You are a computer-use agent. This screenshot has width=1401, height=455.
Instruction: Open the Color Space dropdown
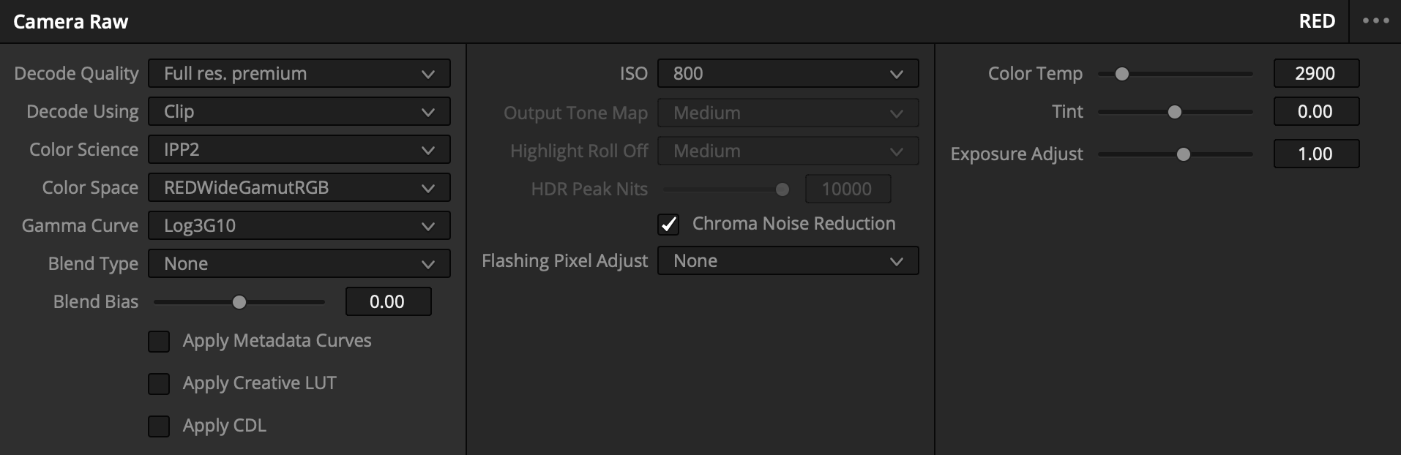(299, 188)
